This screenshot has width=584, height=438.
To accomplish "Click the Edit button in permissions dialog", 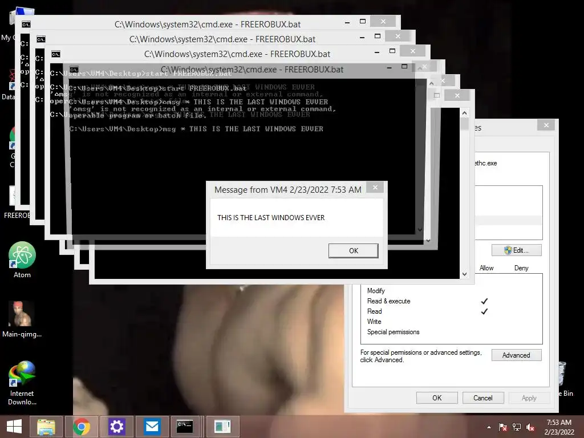I will (516, 250).
